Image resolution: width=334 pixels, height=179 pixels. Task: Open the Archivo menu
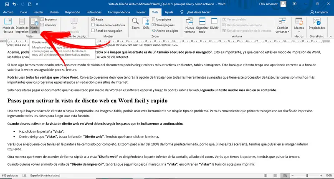click(8, 12)
